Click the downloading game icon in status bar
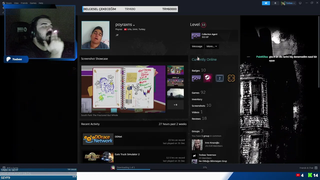Viewport: 320px width, 180px height. click(113, 168)
